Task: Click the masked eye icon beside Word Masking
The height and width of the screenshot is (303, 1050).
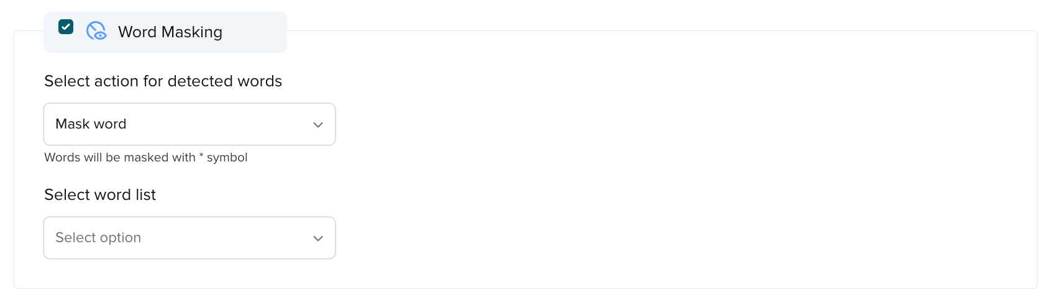Action: (96, 31)
